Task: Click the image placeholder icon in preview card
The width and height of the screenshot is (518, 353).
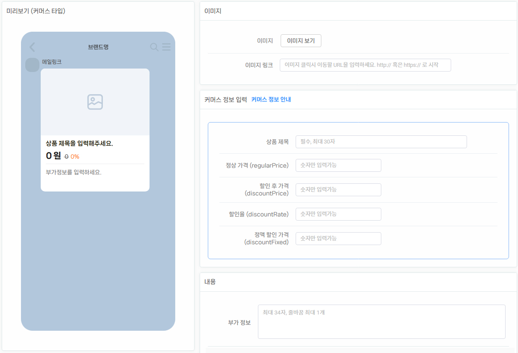Action: pyautogui.click(x=95, y=102)
